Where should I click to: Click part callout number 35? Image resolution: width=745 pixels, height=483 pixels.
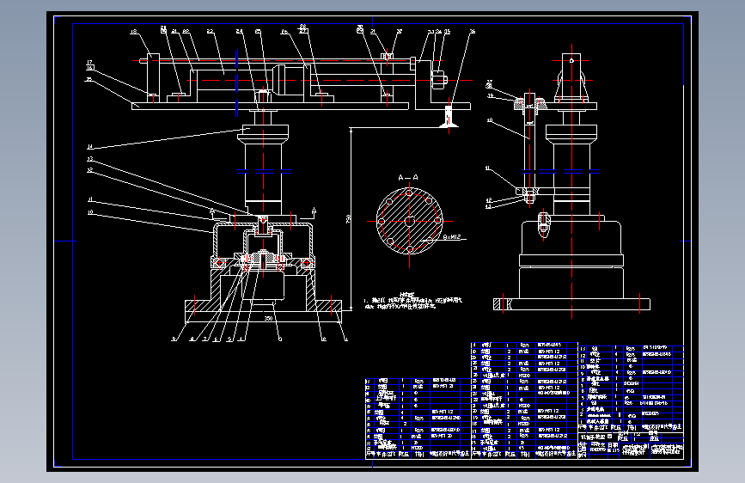447,32
